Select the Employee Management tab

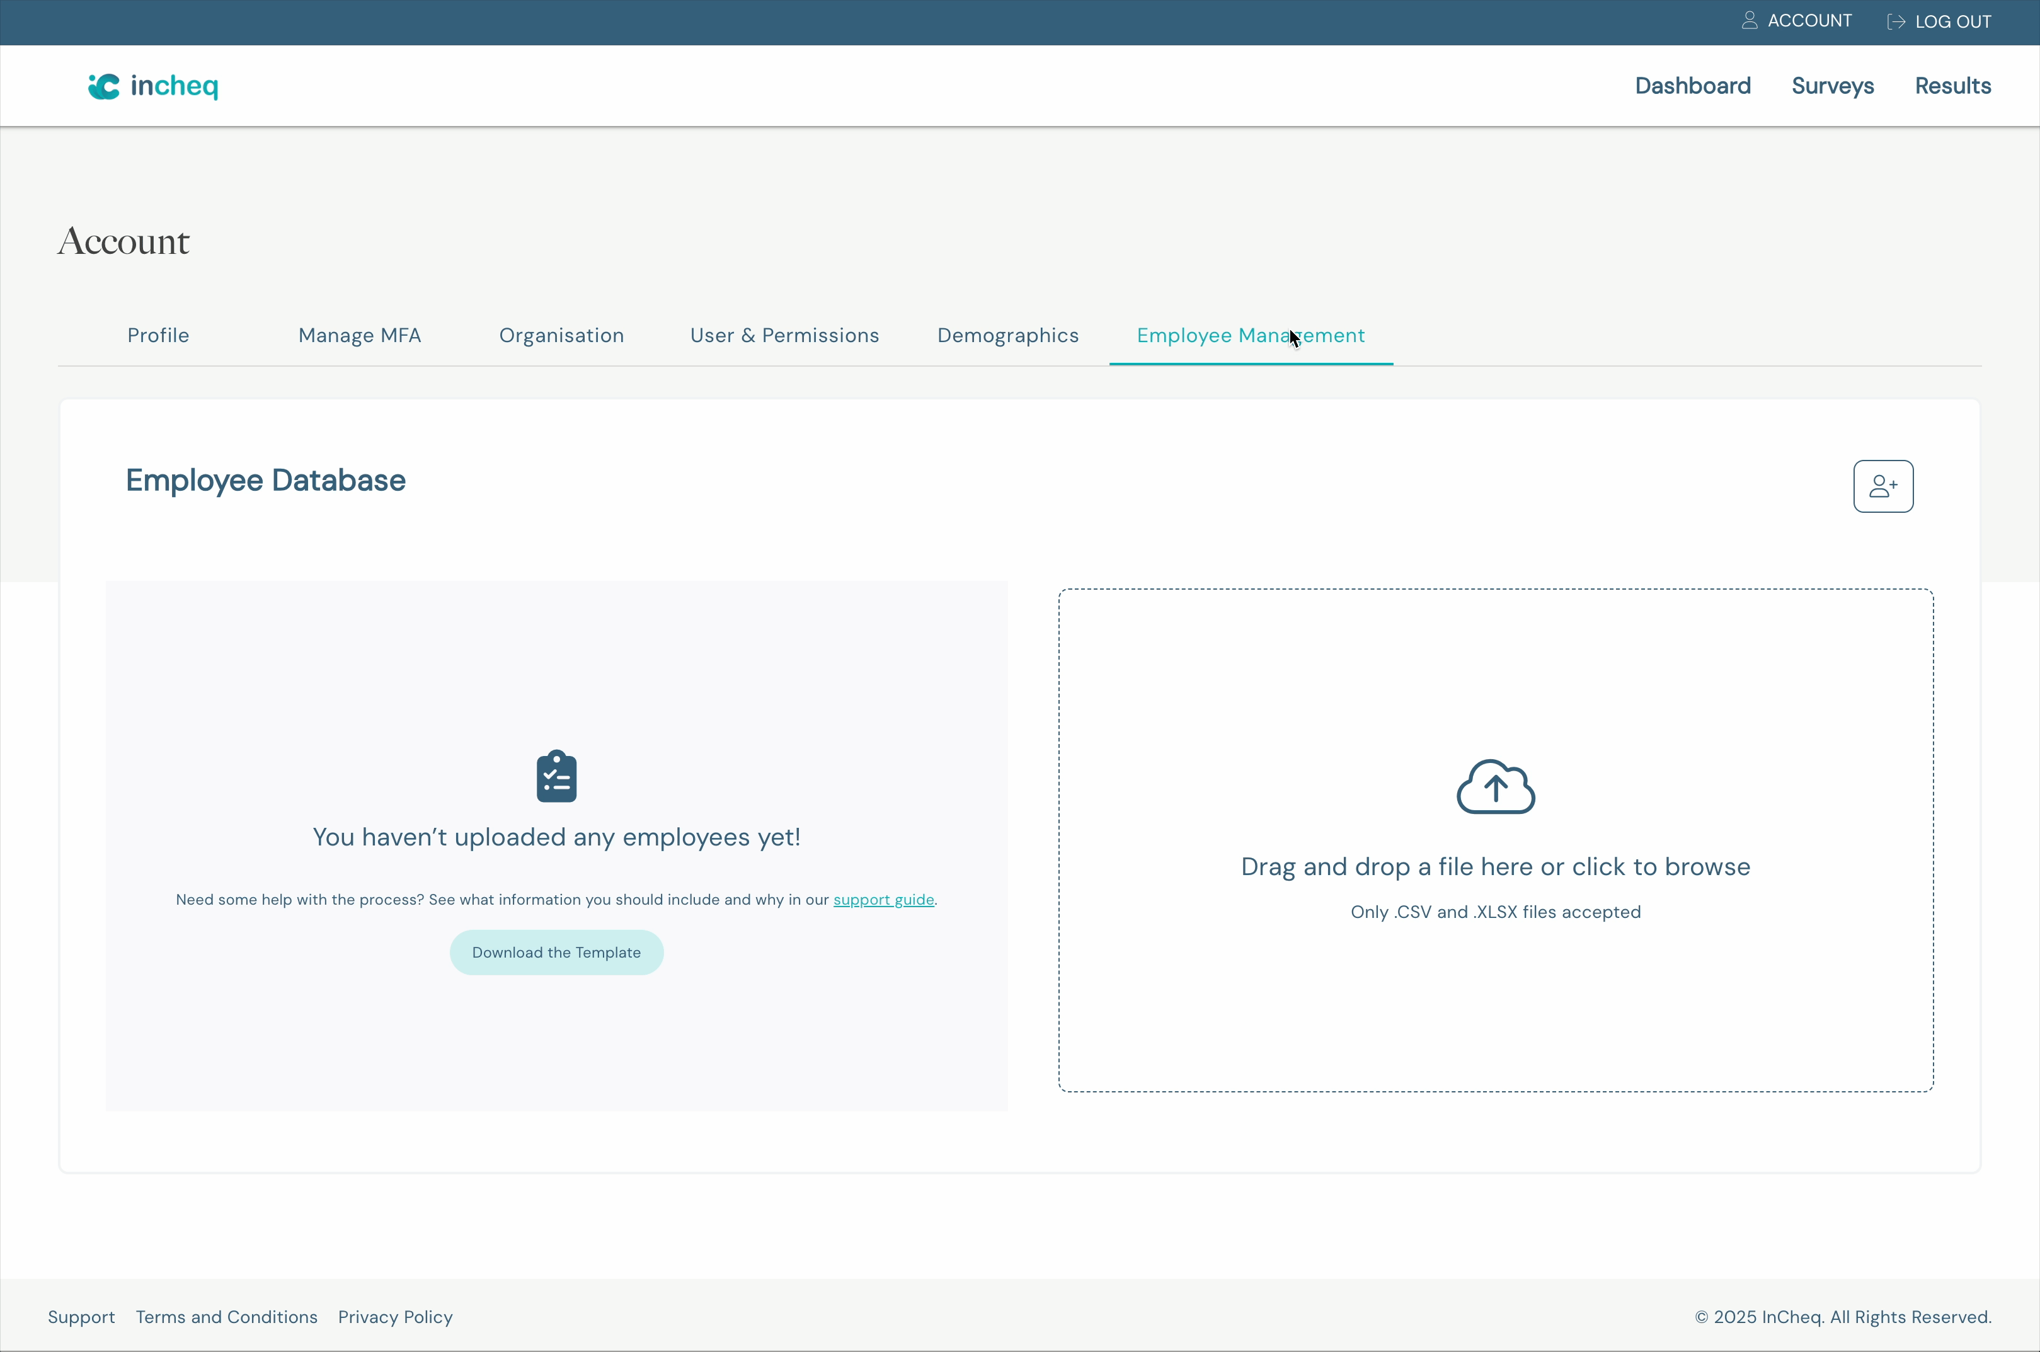(1250, 335)
